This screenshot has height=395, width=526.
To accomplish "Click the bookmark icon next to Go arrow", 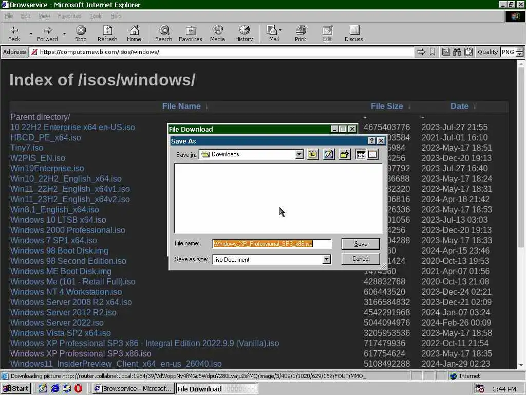I will pyautogui.click(x=433, y=52).
